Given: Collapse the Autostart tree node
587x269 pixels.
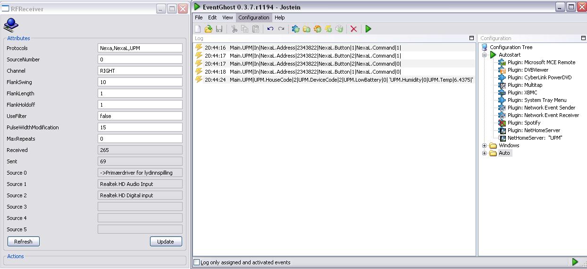Looking at the screenshot, I should (484, 55).
